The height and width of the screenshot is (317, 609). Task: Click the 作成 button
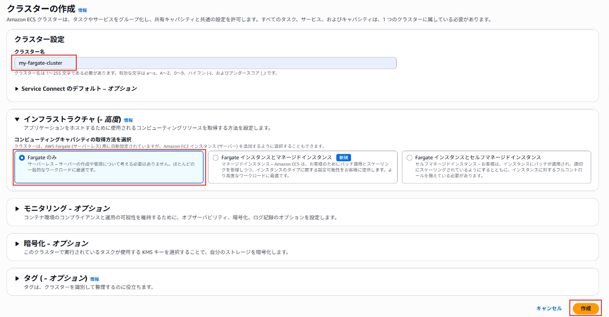[x=586, y=308]
